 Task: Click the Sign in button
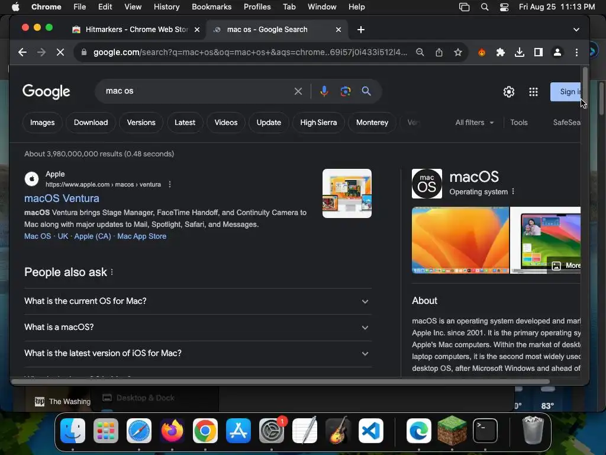(565, 92)
